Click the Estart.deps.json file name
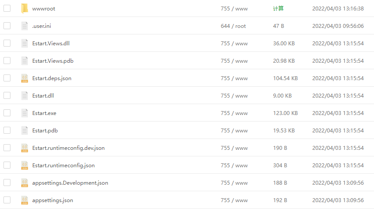Image resolution: width=374 pixels, height=213 pixels. [52, 78]
